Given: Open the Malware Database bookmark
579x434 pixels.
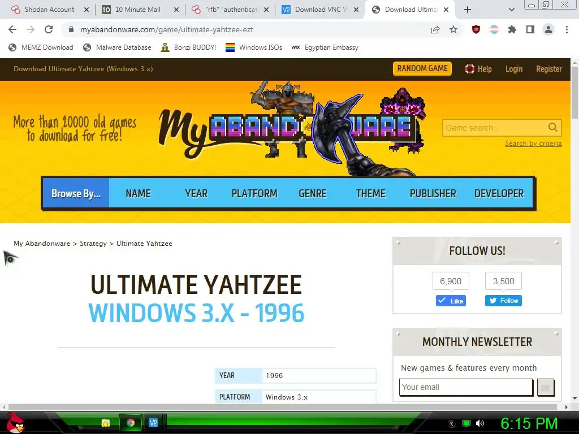Looking at the screenshot, I should (x=117, y=47).
